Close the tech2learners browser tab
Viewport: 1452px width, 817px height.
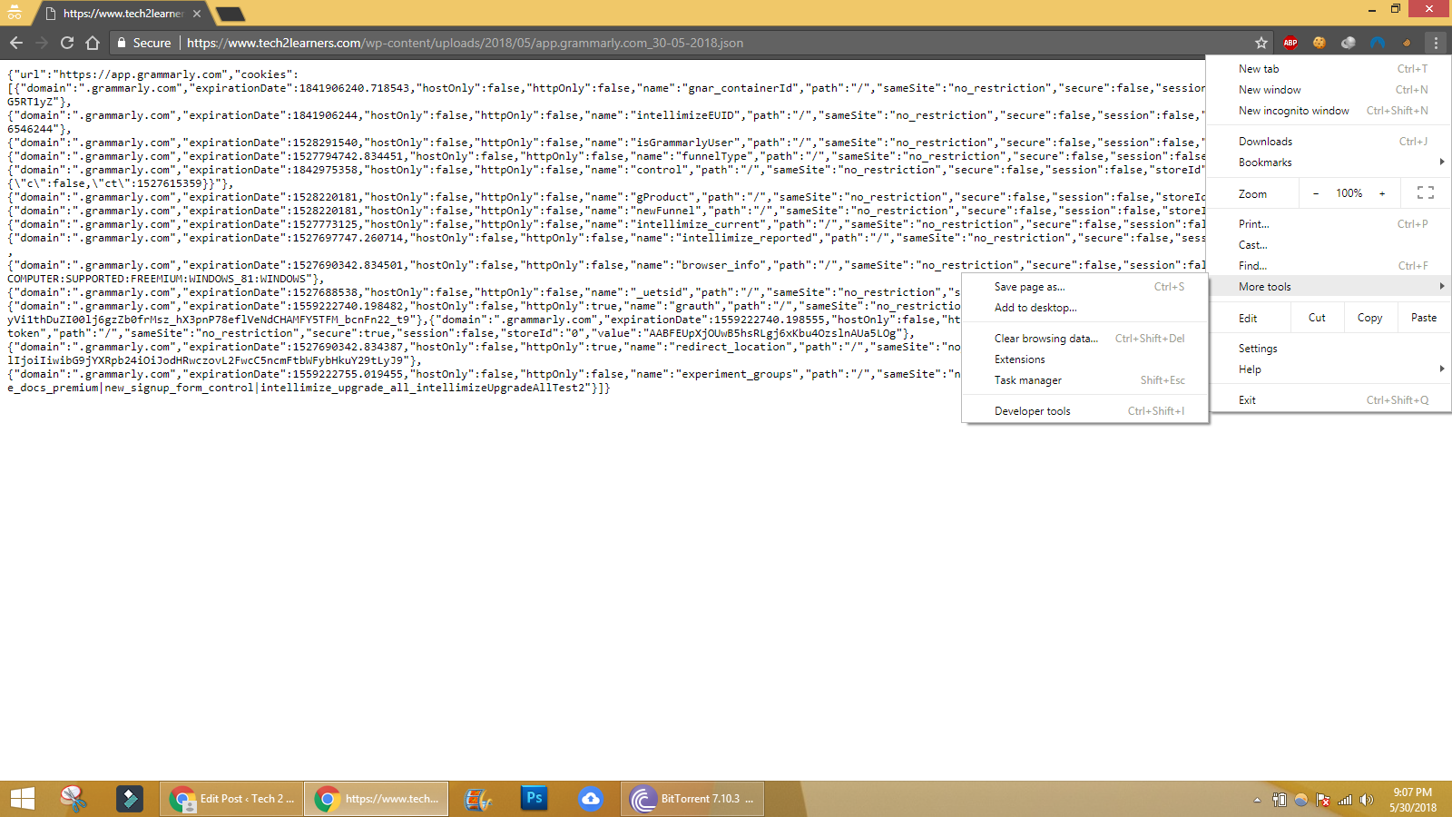[x=197, y=14]
